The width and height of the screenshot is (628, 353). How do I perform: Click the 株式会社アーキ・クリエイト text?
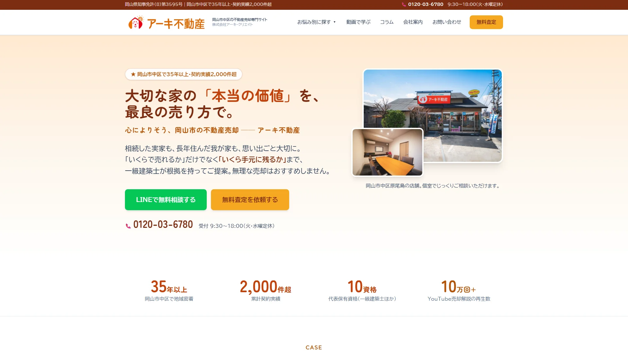click(232, 25)
